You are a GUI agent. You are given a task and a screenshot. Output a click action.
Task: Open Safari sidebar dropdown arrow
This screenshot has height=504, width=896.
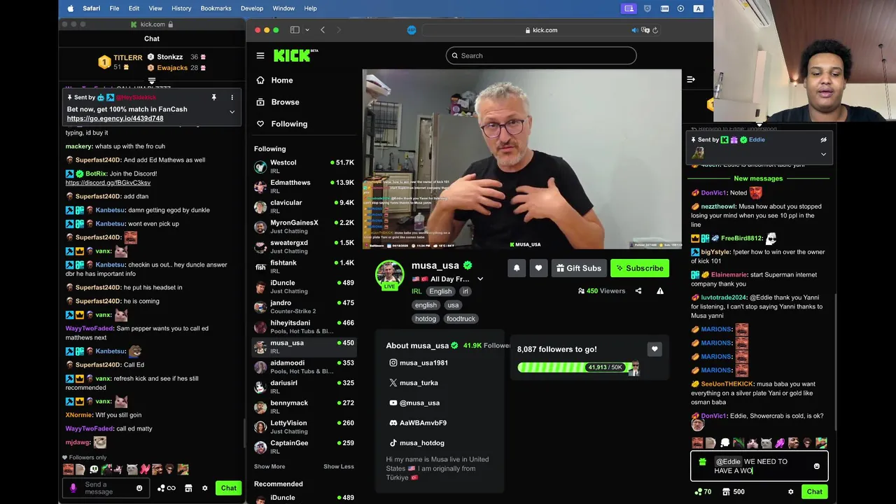(307, 30)
